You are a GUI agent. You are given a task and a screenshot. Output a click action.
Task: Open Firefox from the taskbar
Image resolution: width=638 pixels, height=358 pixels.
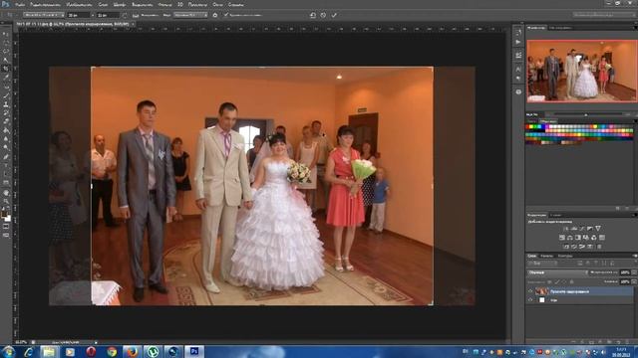132,351
